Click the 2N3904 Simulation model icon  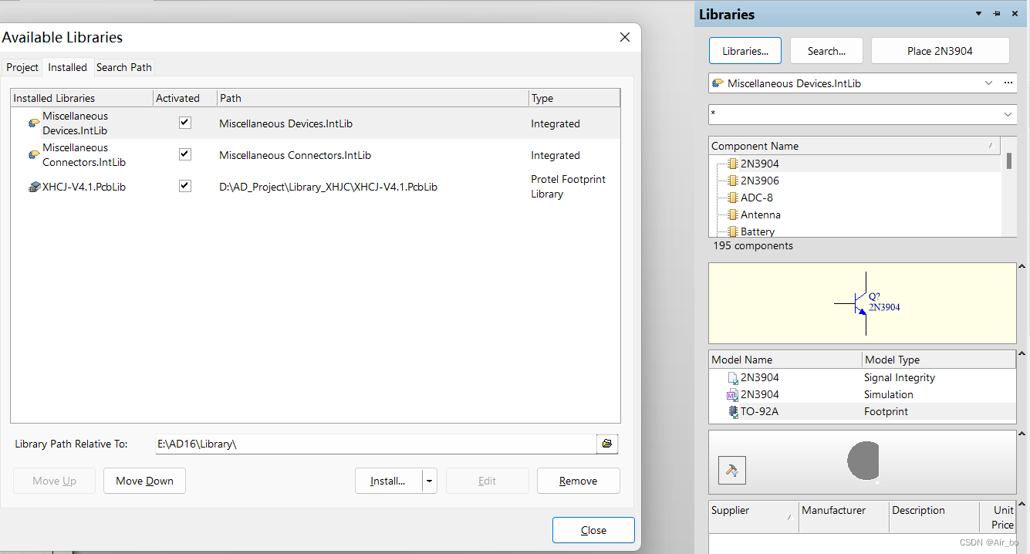tap(732, 394)
